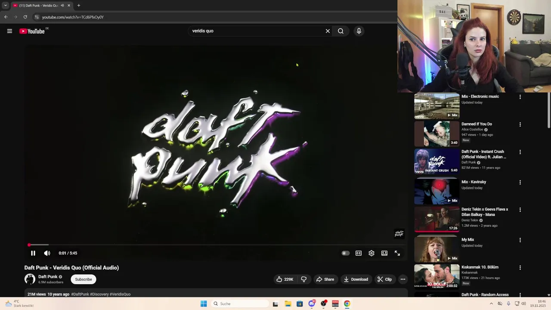
Task: Enter fullscreen mode in player
Action: [397, 253]
